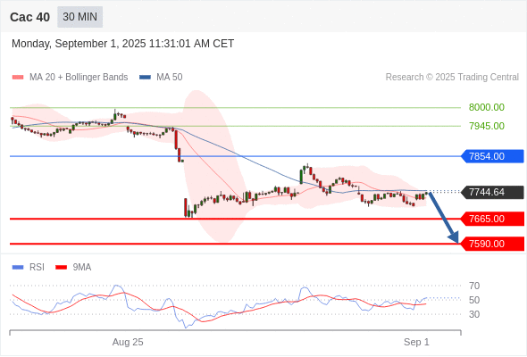Image resolution: width=527 pixels, height=357 pixels.
Task: Select the 7590.00 red target label
Action: pos(492,244)
